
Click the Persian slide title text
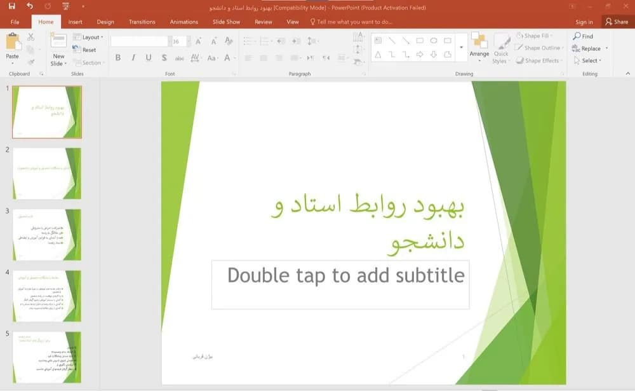(368, 224)
